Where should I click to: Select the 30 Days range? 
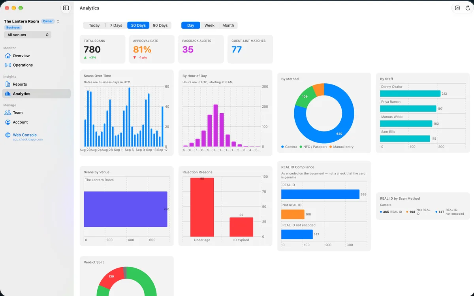(x=138, y=25)
